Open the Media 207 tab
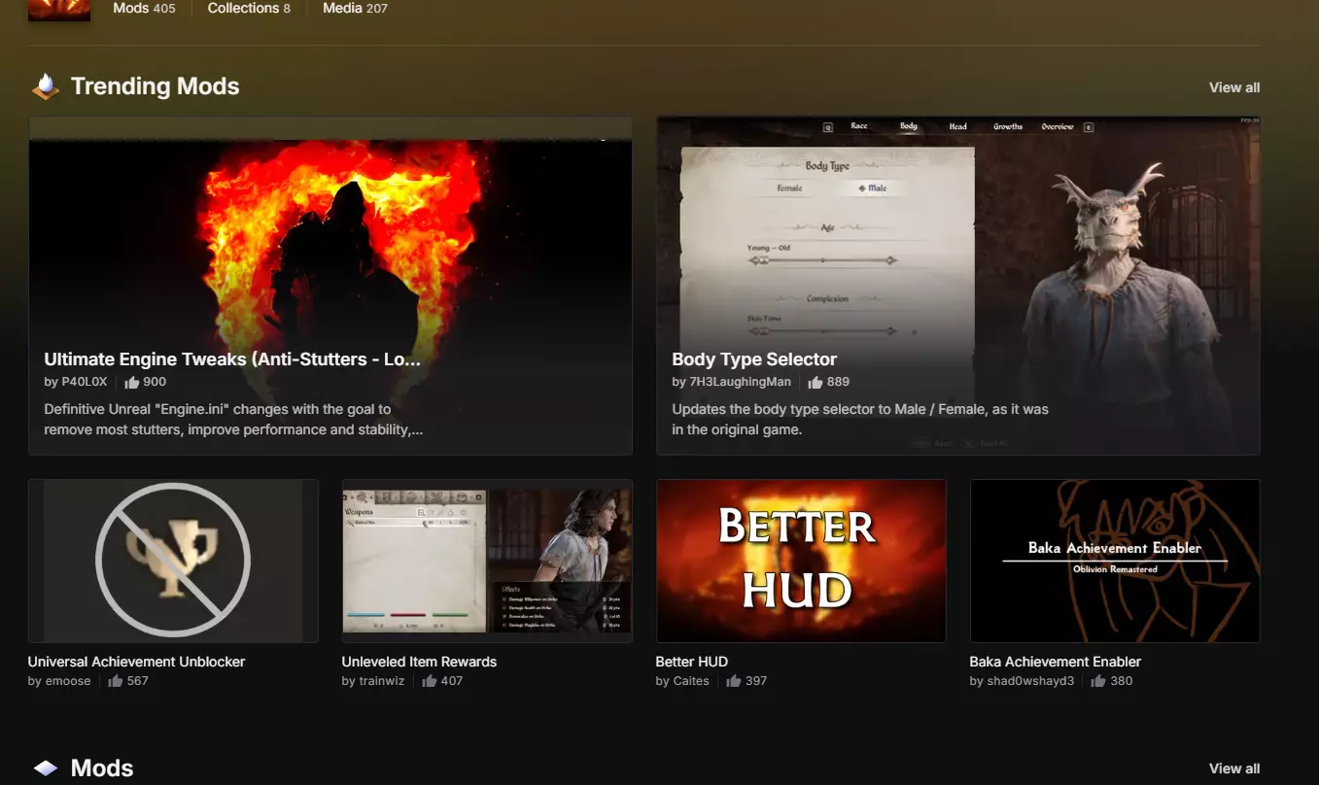 (355, 8)
